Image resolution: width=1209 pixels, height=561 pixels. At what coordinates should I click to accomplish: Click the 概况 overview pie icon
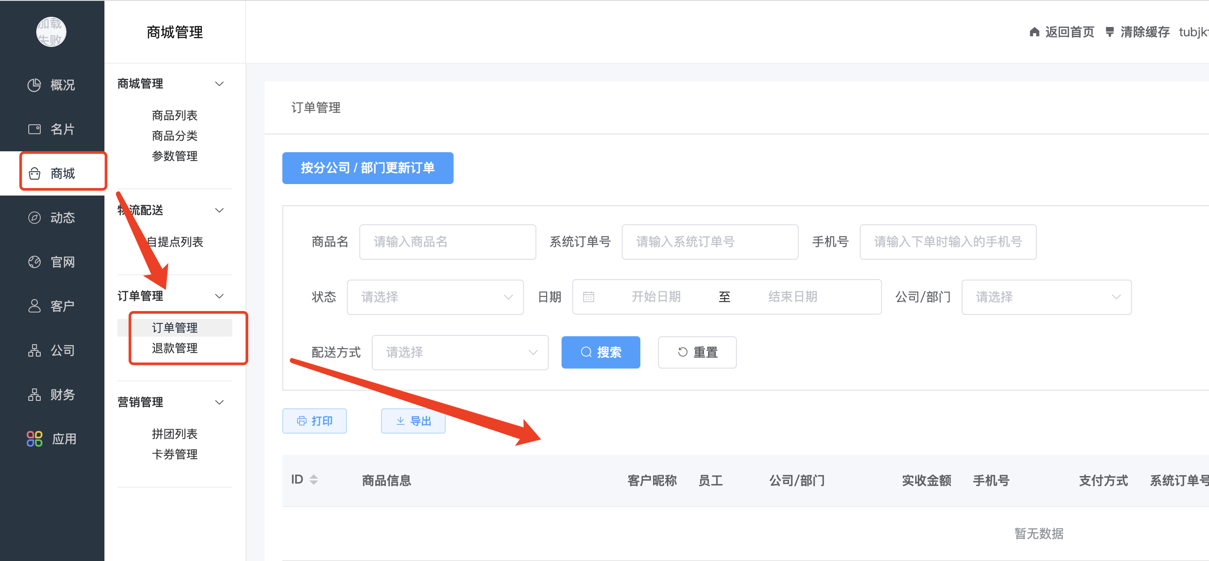click(34, 85)
